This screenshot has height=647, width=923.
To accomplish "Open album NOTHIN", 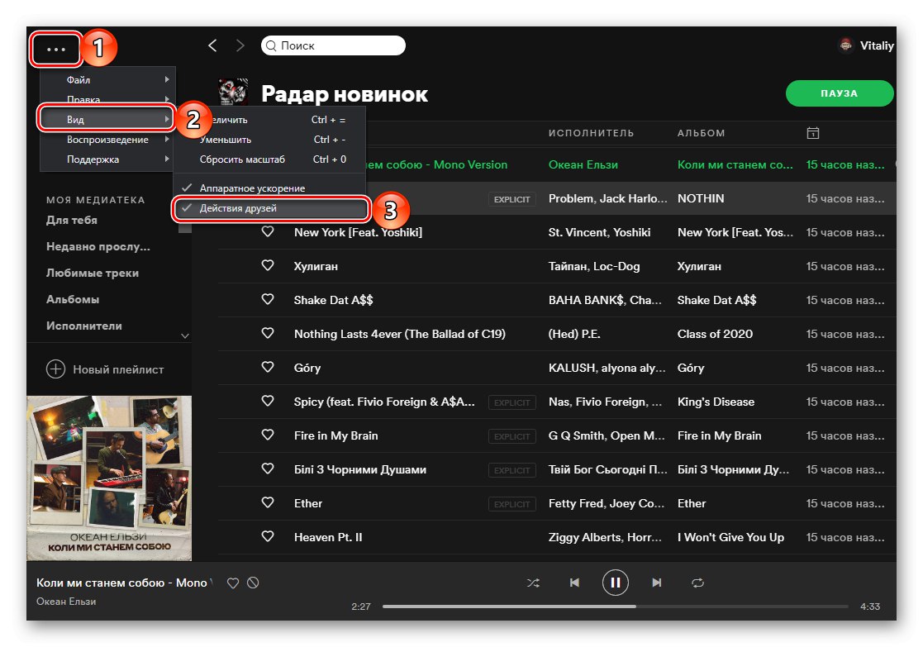I will pyautogui.click(x=701, y=198).
